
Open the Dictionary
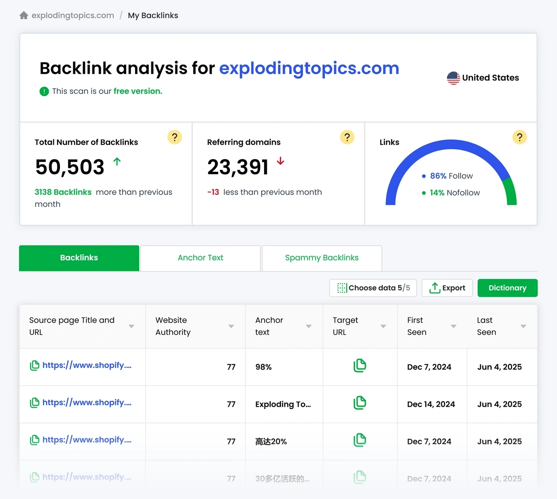click(507, 288)
